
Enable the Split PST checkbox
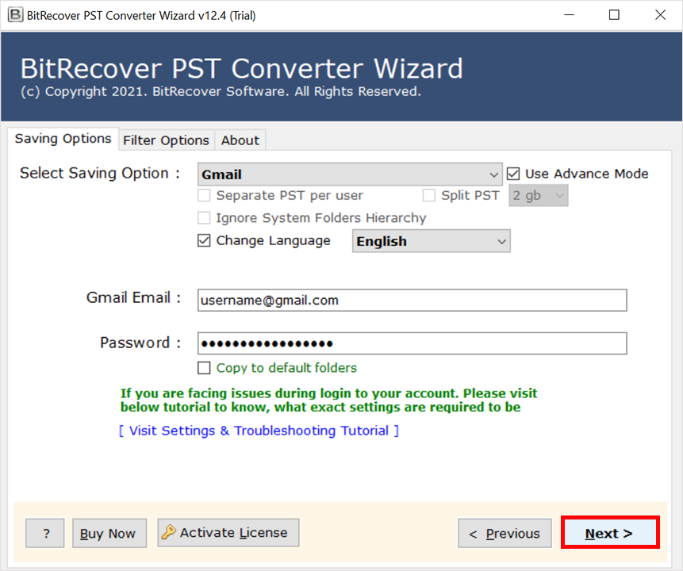428,195
